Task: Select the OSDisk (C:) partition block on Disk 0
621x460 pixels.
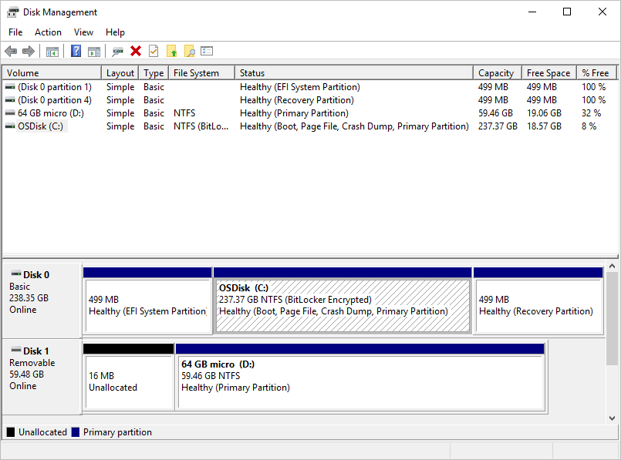Action: (x=343, y=301)
